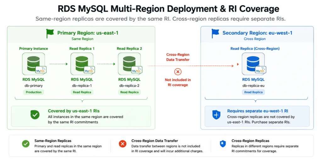Click the Same Region subtitle
Screen dimensions: 322x161
coord(82,39)
